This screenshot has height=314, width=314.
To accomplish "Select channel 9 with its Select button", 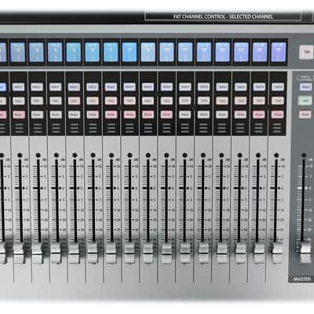I will click(148, 87).
